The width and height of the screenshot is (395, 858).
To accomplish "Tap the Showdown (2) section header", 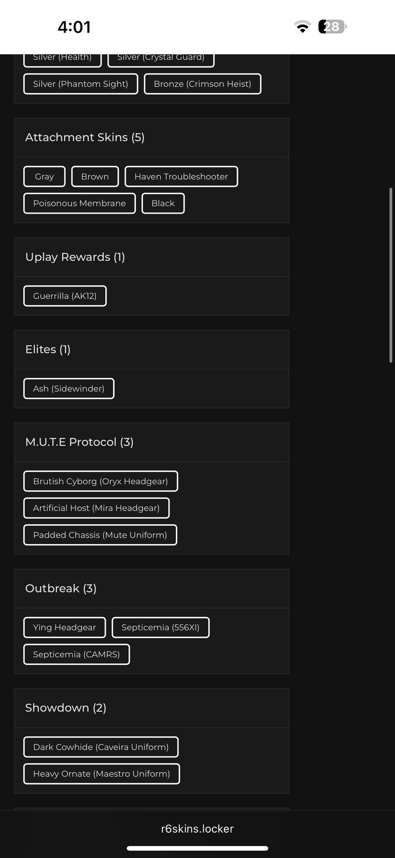I will click(x=66, y=708).
